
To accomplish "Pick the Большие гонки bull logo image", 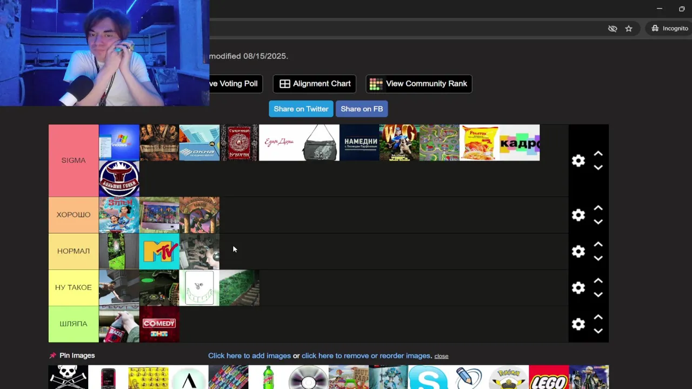I will (119, 179).
